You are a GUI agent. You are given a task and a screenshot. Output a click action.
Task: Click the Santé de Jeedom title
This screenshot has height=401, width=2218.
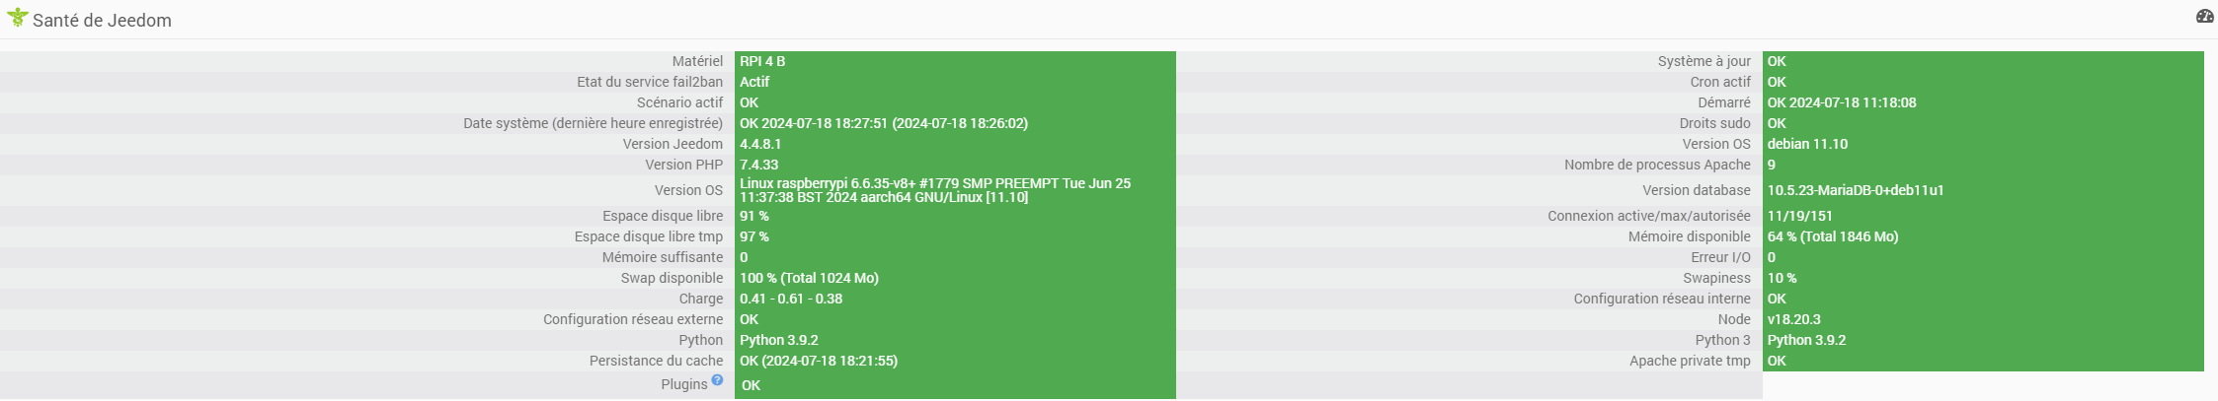click(102, 21)
